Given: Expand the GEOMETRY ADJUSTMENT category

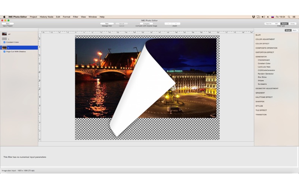Looking at the screenshot, I should [267, 89].
